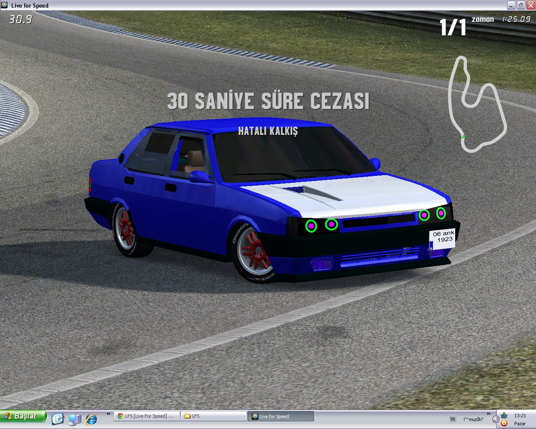Click the computer monitors quick launch icon

pyautogui.click(x=75, y=419)
